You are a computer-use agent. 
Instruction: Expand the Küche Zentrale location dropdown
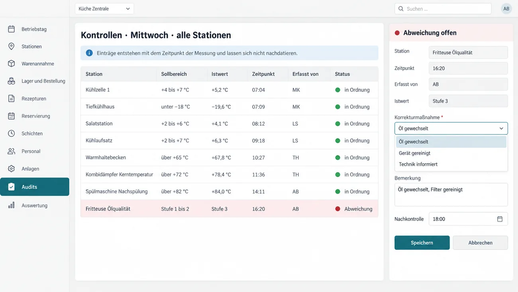[x=104, y=9]
